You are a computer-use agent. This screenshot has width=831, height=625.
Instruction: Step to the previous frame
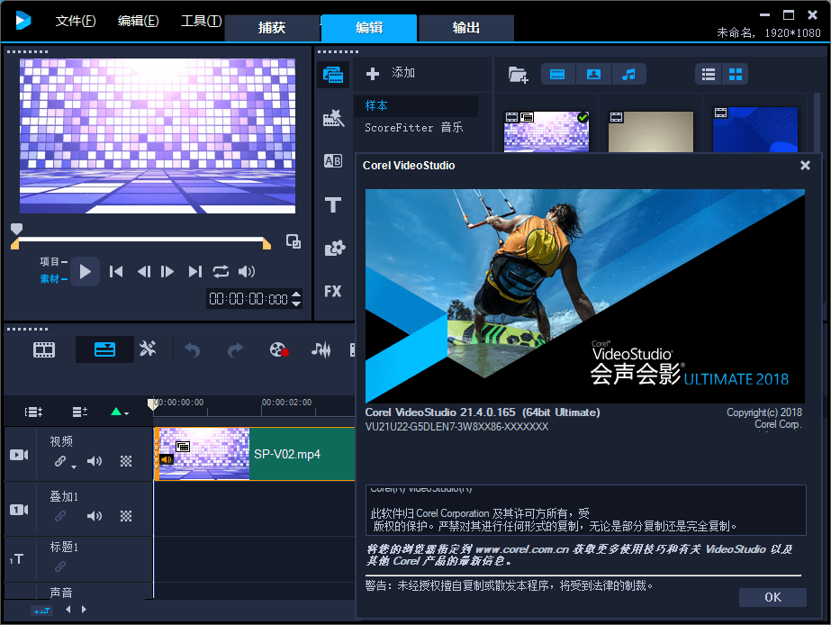click(144, 272)
